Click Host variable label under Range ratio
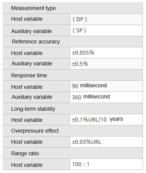 point(27,165)
